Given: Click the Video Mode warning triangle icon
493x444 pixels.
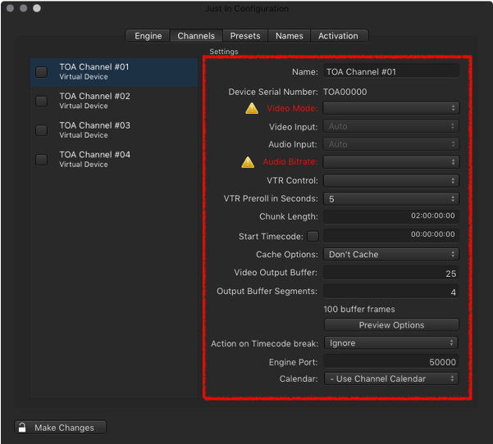Looking at the screenshot, I should [252, 108].
